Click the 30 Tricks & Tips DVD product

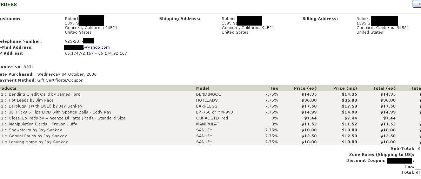coord(56,112)
